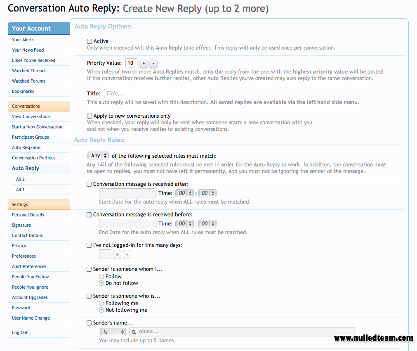
Task: Enable the Active checkbox
Action: (x=90, y=41)
